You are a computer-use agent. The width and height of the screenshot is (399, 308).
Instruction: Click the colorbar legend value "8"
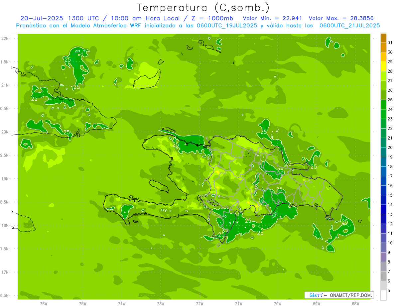tap(389, 262)
